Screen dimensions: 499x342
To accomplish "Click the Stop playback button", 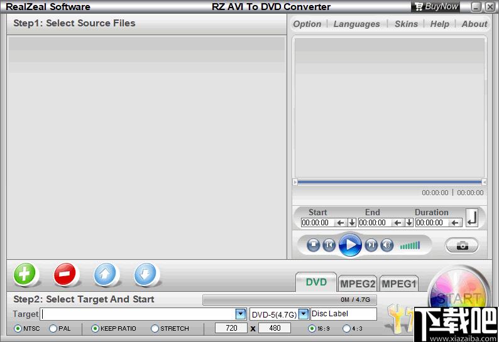I will pyautogui.click(x=314, y=245).
